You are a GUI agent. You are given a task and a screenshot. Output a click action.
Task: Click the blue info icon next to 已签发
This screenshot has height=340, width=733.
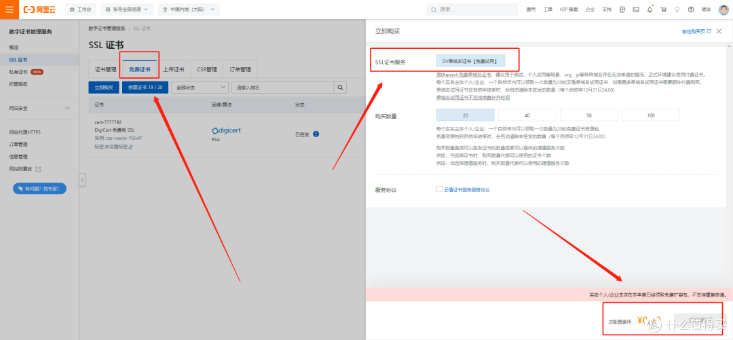coord(316,134)
